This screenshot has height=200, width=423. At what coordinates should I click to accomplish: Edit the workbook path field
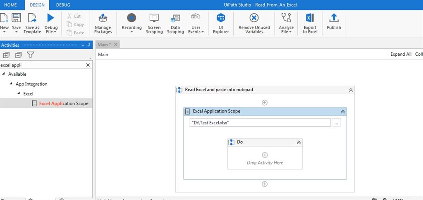[260, 123]
